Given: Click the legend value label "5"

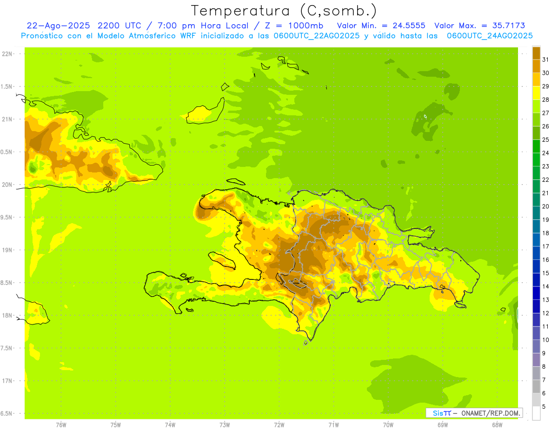Looking at the screenshot, I should (x=544, y=407).
